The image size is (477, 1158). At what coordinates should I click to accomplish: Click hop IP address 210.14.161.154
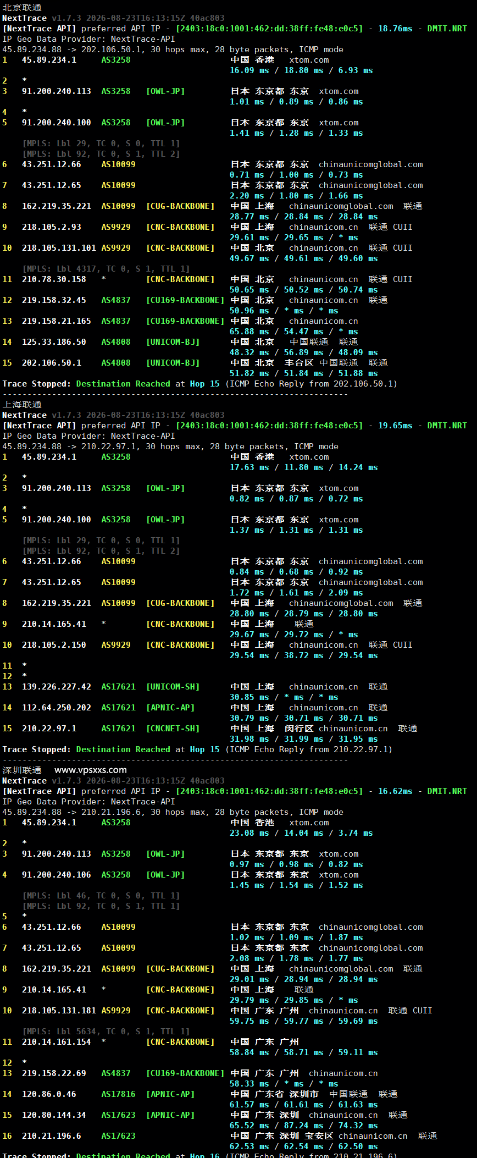pyautogui.click(x=57, y=1042)
